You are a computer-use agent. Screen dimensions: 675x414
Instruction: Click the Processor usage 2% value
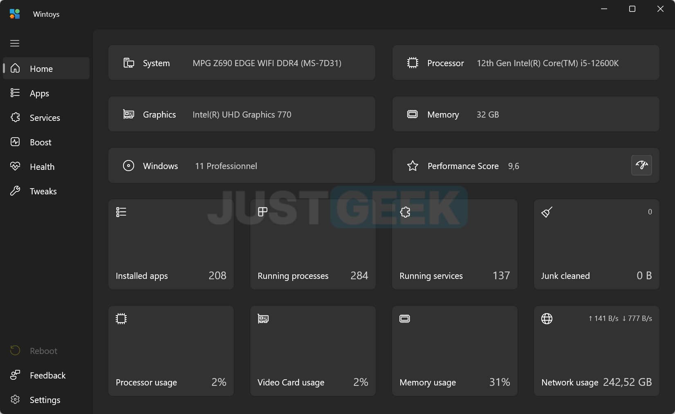tap(219, 382)
